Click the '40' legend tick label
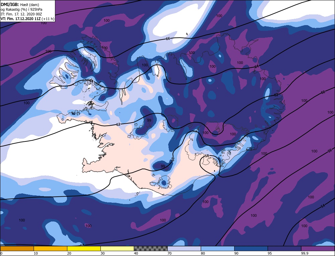Image resolution: width=335 pixels, height=256 pixels. point(136,253)
